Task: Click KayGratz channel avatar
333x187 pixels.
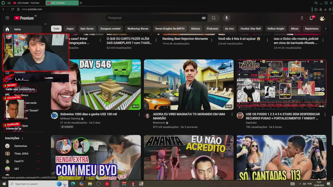Action: 240,116
